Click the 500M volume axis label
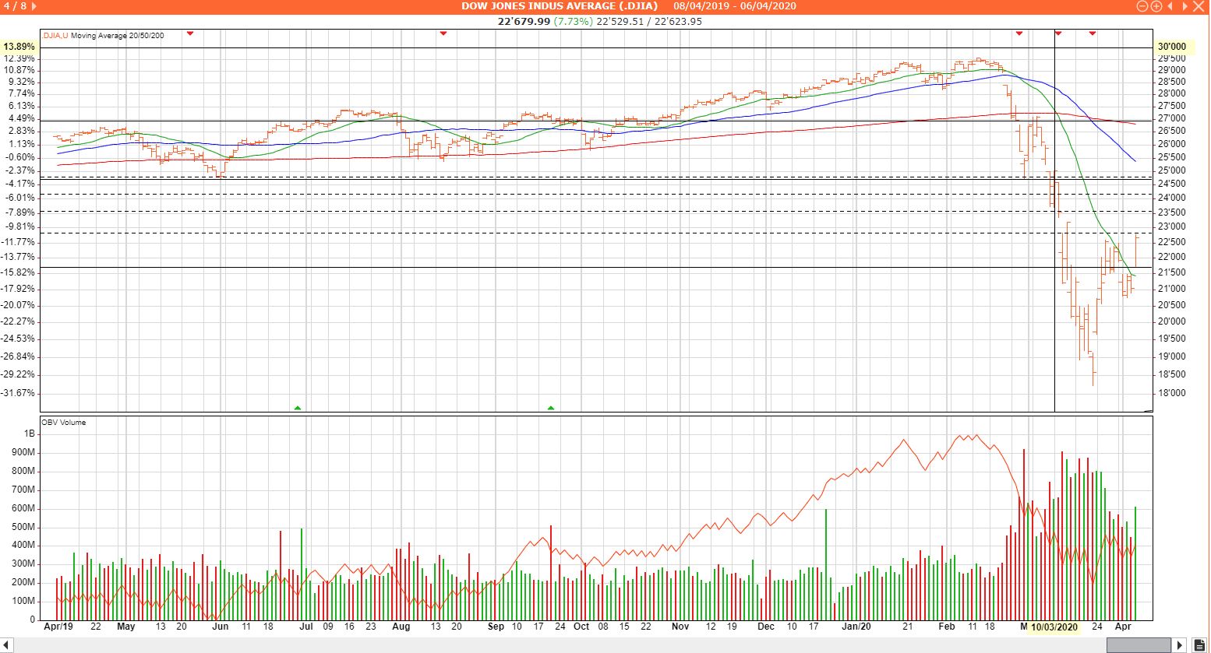 pos(23,527)
